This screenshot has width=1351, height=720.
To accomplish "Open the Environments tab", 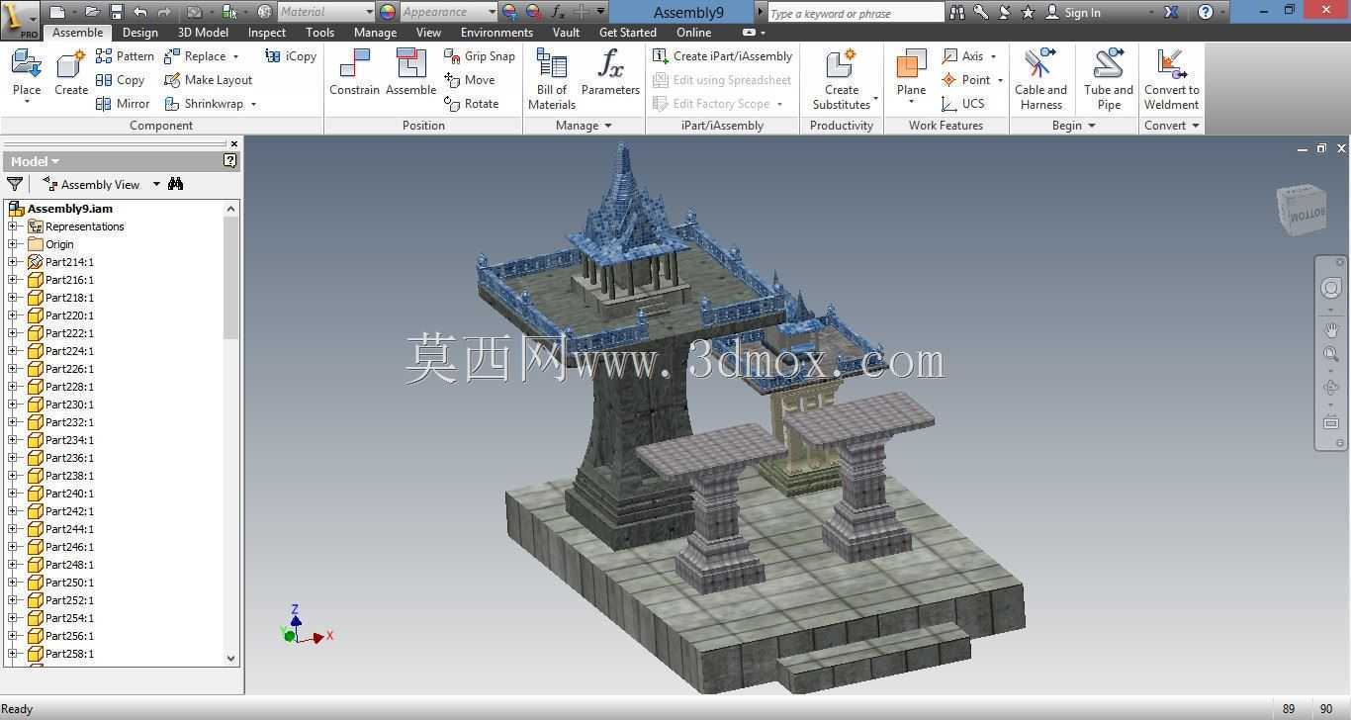I will tap(496, 32).
